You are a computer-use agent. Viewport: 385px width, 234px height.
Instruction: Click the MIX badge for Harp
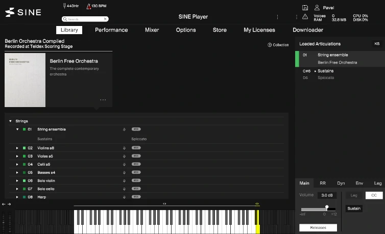(136, 197)
